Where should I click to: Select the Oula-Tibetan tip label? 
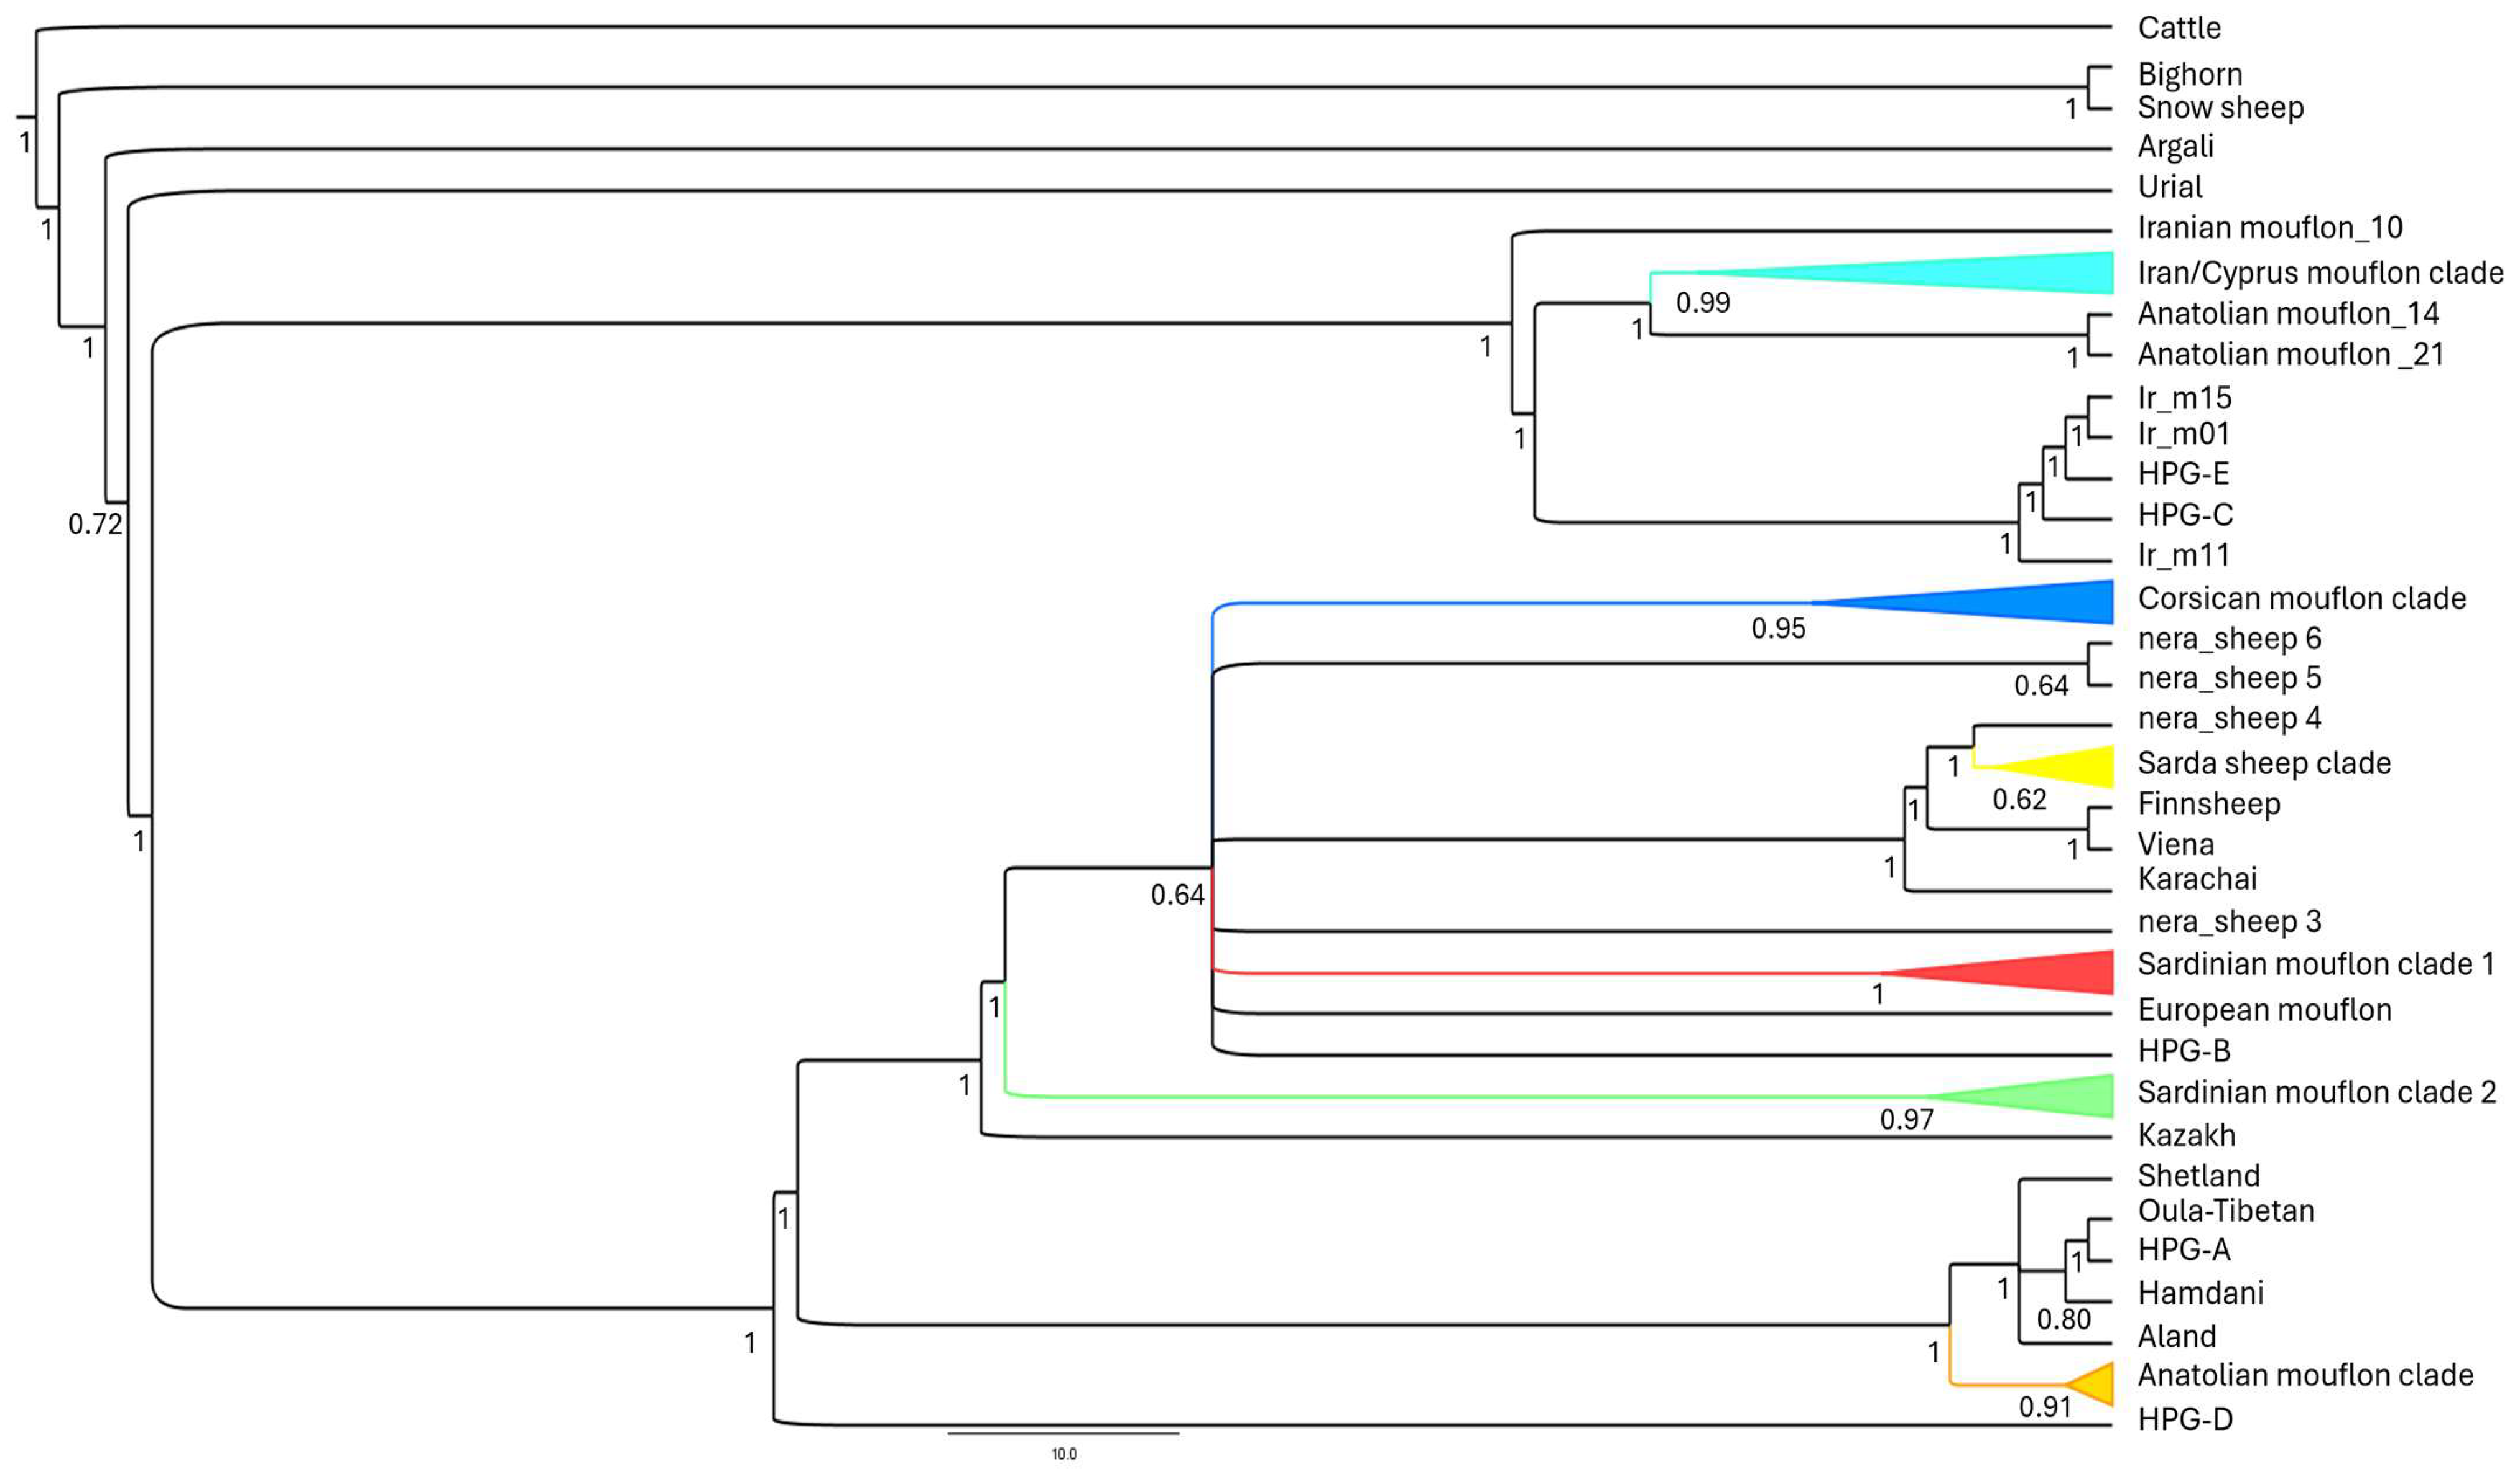(x=2225, y=1211)
